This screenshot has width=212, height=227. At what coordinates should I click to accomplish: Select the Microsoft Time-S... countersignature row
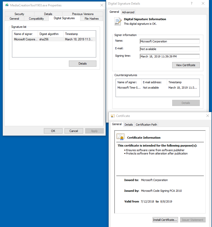coord(157,88)
